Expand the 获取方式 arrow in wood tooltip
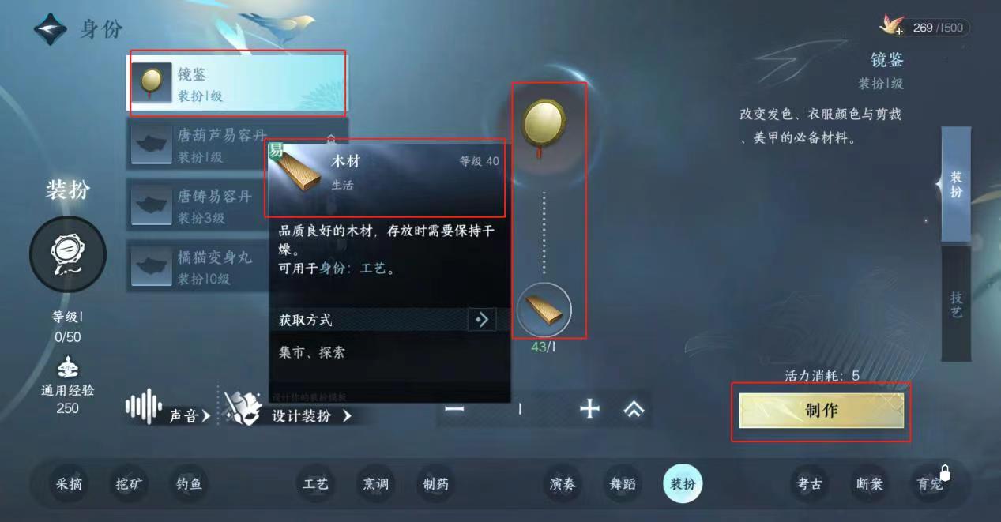Image resolution: width=1001 pixels, height=522 pixels. (482, 320)
